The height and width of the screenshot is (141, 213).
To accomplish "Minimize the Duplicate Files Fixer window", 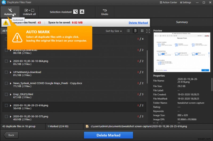I will pos(197,2).
